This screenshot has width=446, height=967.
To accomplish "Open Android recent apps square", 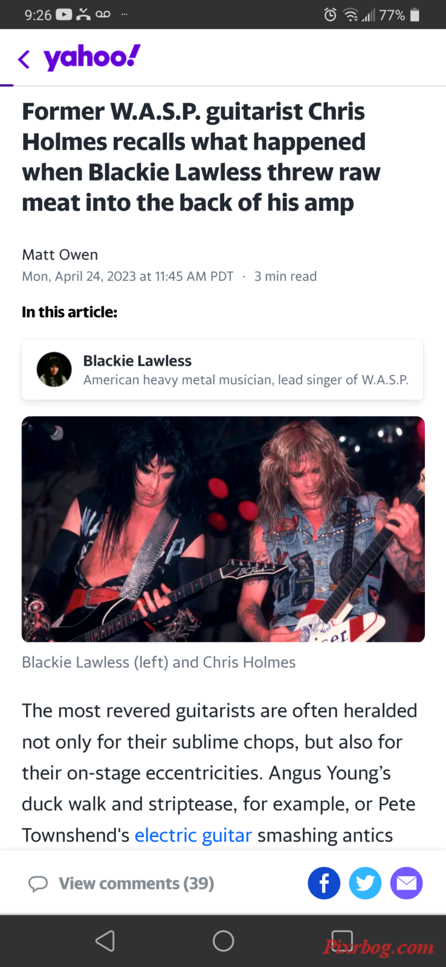I will [342, 940].
